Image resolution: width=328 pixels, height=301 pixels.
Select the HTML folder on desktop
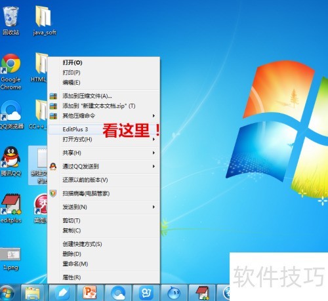(39, 68)
